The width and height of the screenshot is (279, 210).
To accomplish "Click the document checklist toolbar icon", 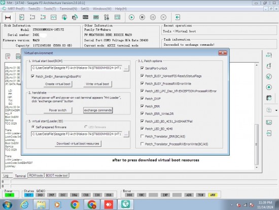I will pos(22,17).
